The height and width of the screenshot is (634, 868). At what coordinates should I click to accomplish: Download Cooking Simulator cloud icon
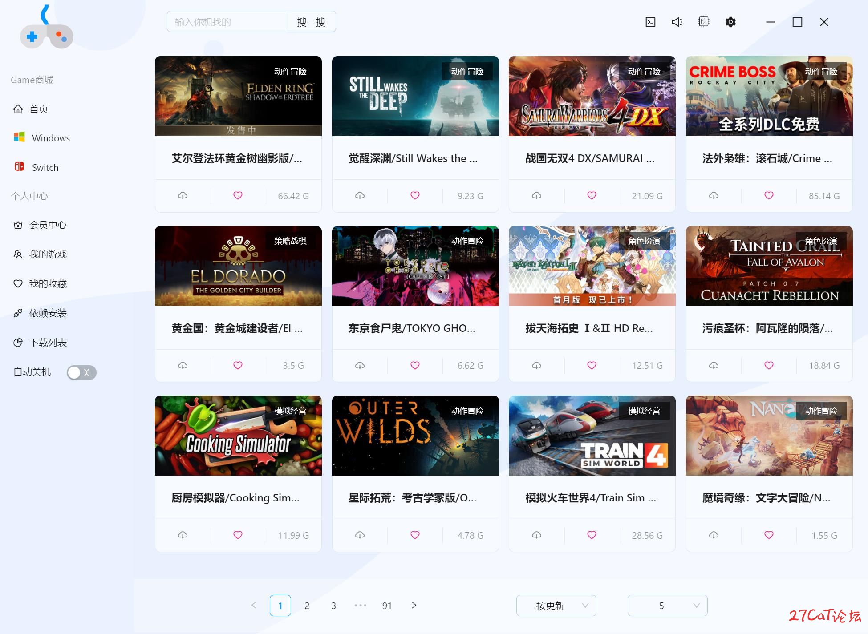click(x=183, y=535)
